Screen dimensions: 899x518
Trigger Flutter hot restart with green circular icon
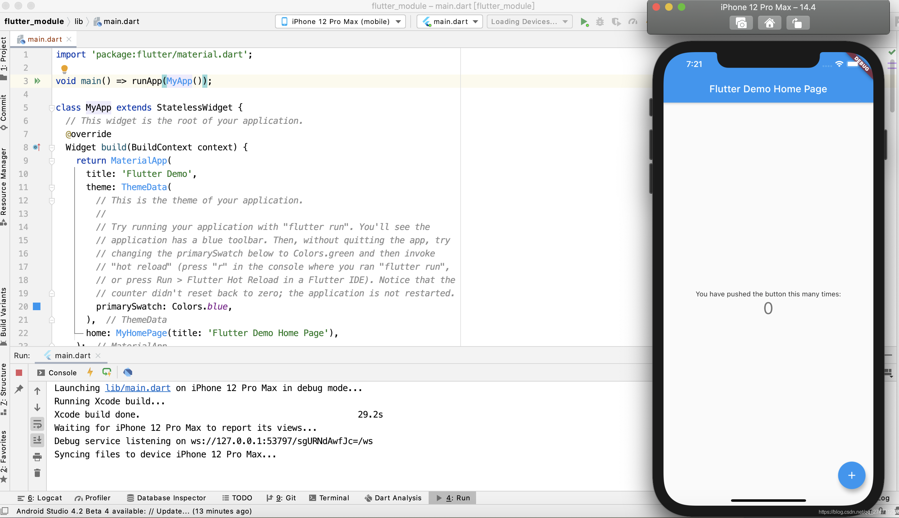point(107,372)
